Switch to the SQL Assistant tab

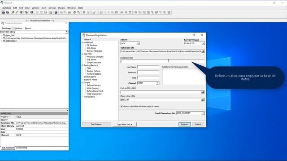(8, 148)
